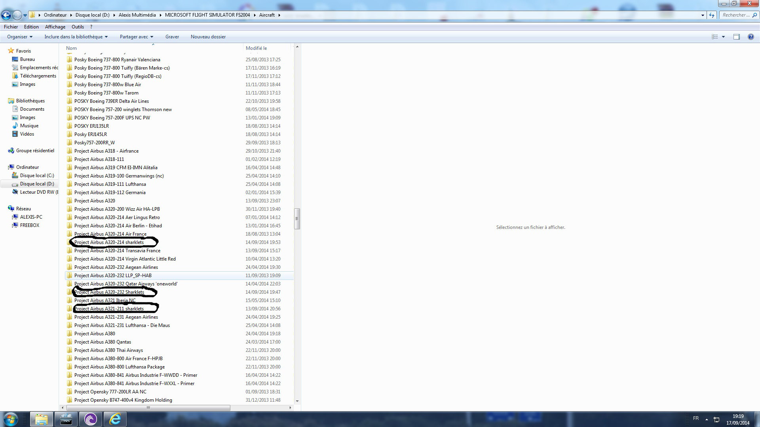Open the Affichage menu
This screenshot has height=427, width=760.
(55, 27)
